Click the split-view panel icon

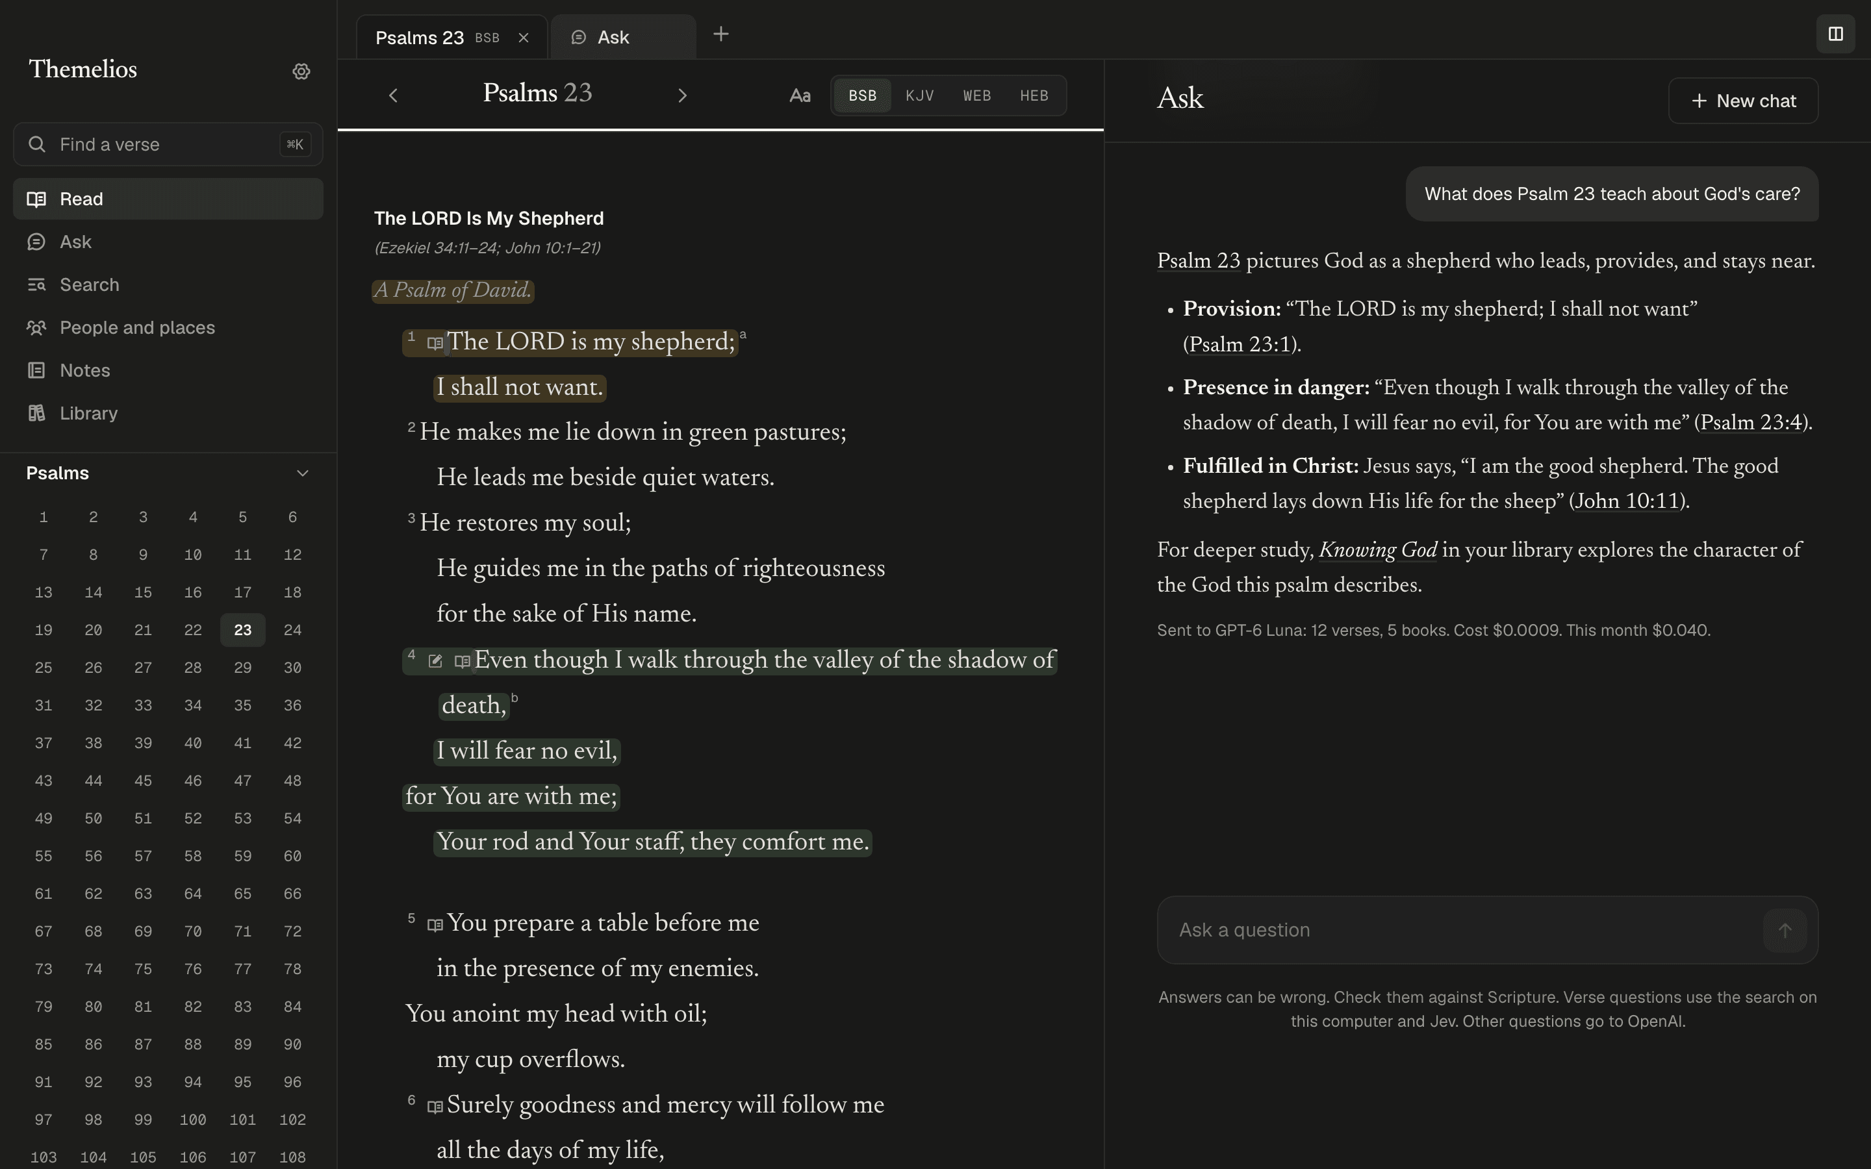point(1835,34)
